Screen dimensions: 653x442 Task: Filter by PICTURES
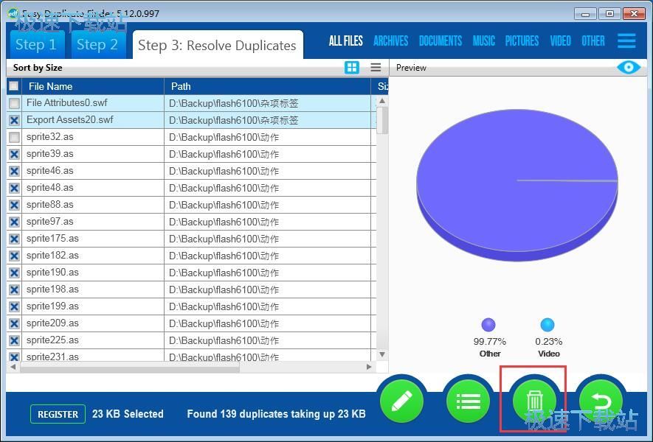(x=522, y=41)
